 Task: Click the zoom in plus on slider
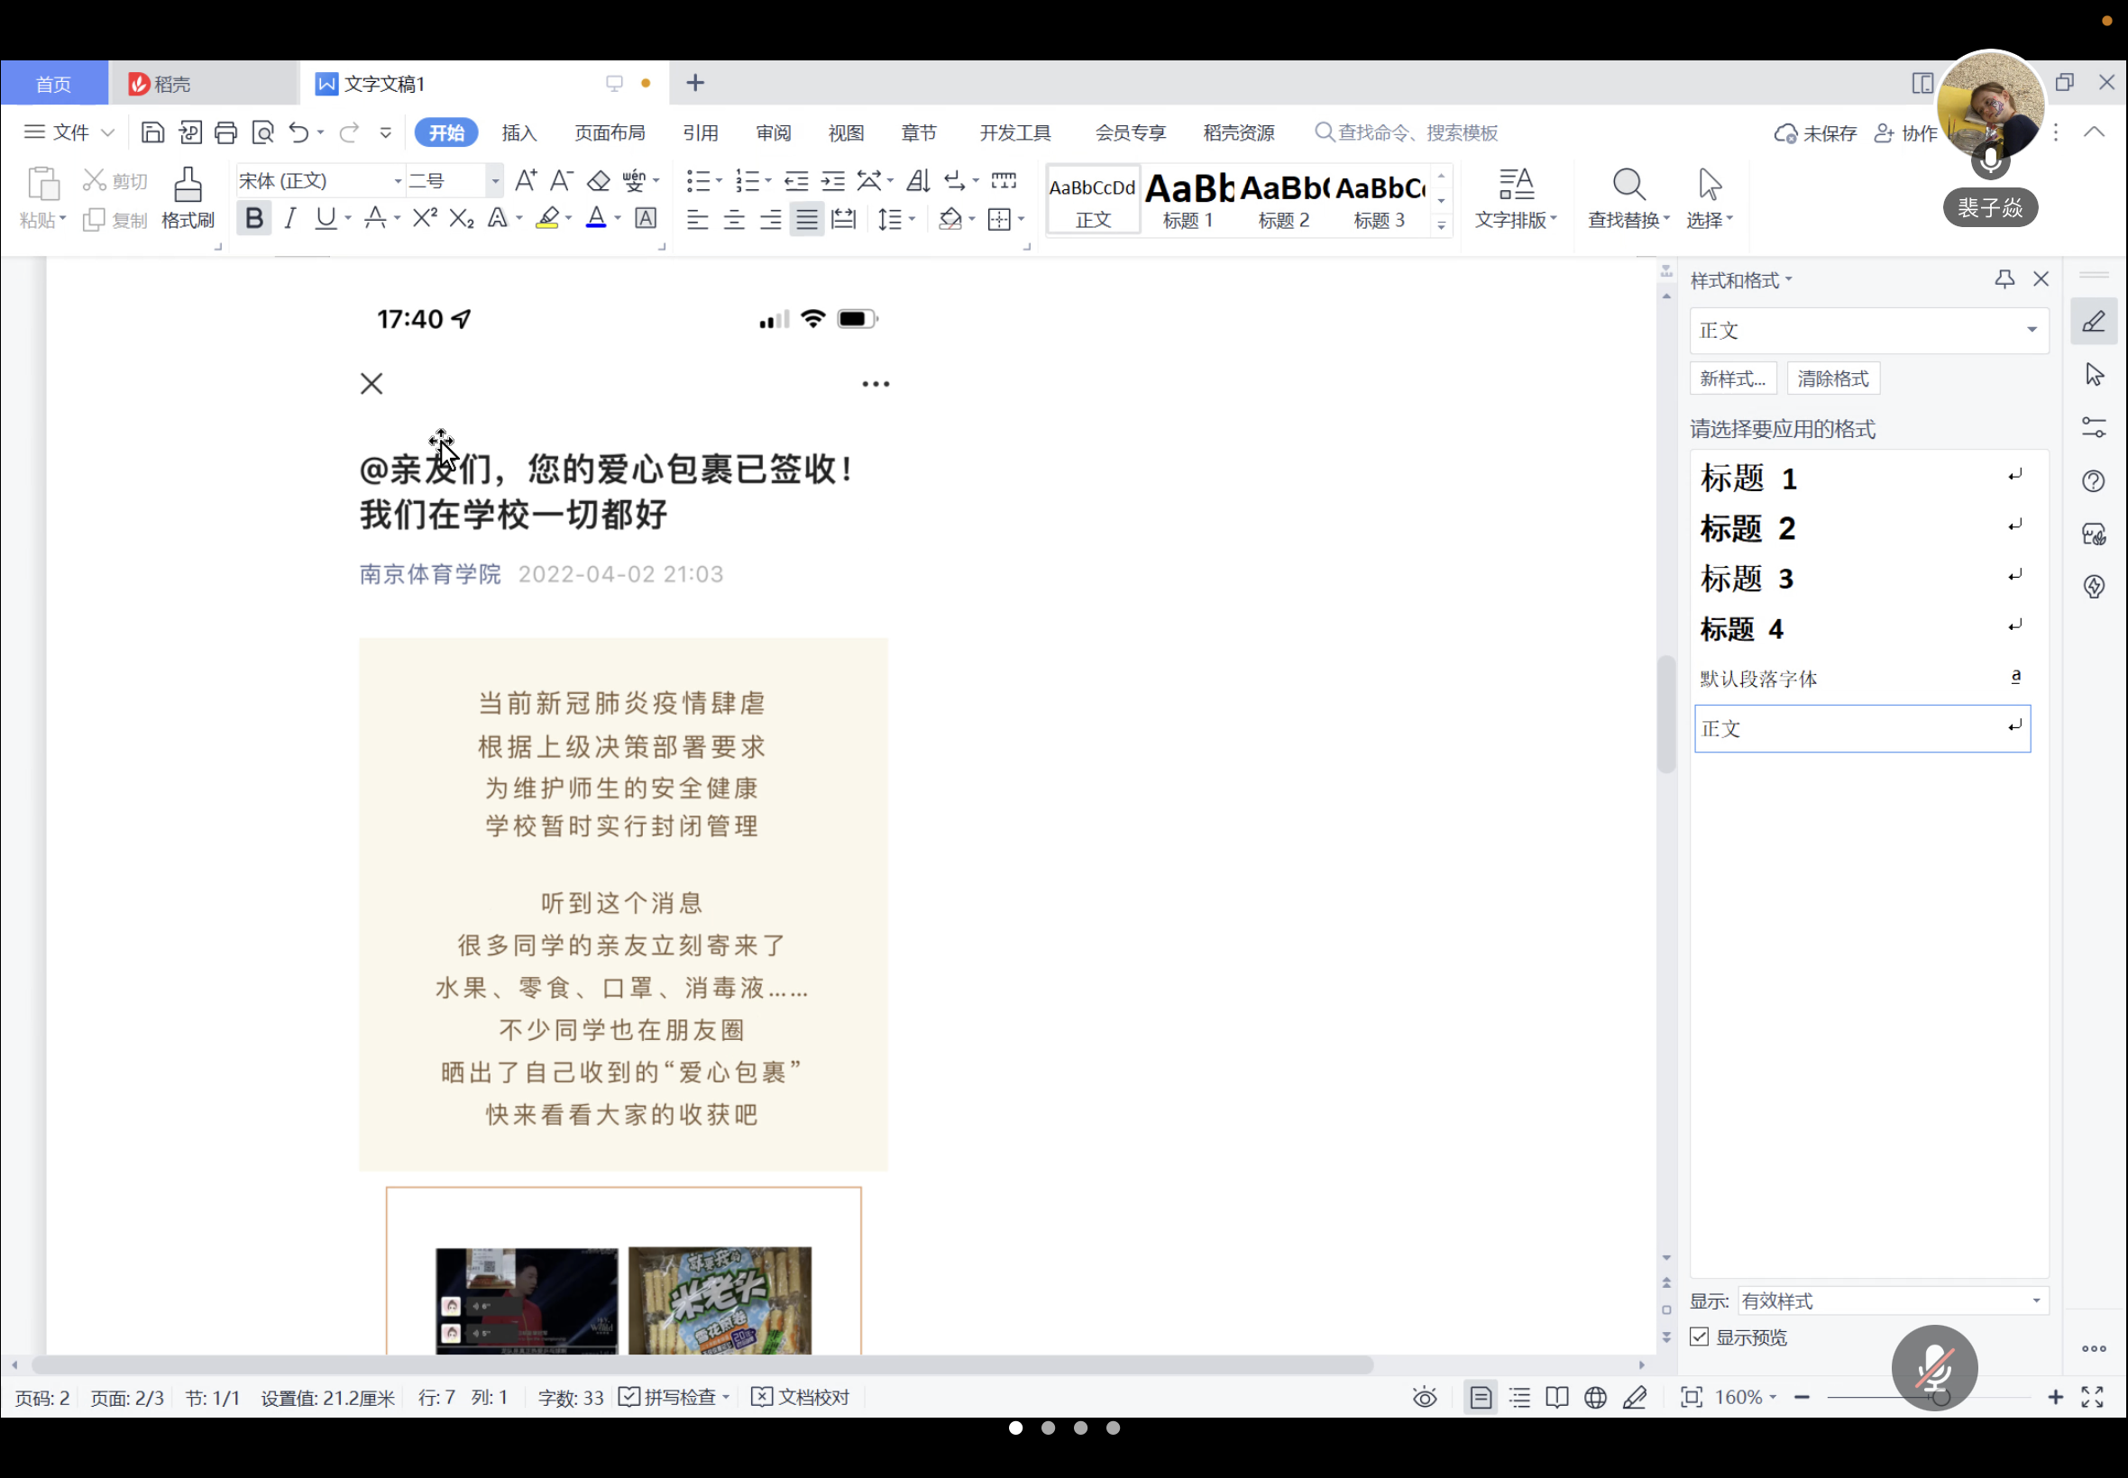click(x=2055, y=1397)
